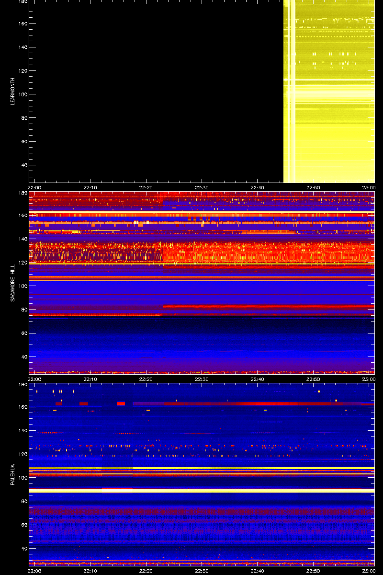
Task: Pick the 22:30 tick under Sagamore Hill plot
Action: (x=202, y=379)
